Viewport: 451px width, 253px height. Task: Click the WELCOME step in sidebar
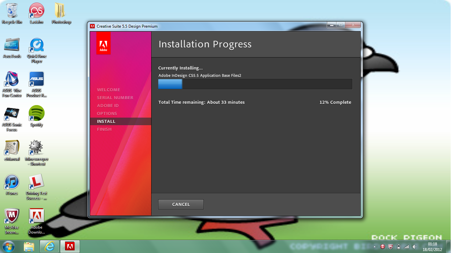(109, 90)
